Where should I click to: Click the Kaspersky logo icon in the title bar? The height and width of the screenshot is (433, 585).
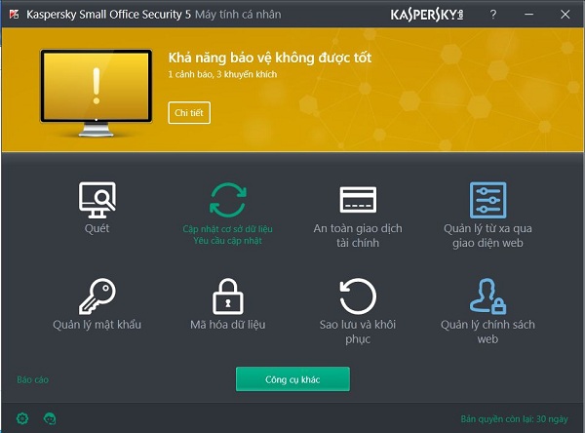pyautogui.click(x=15, y=15)
